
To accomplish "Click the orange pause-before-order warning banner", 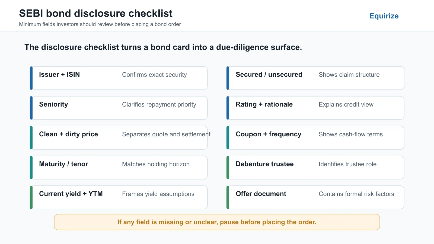I will [x=217, y=222].
